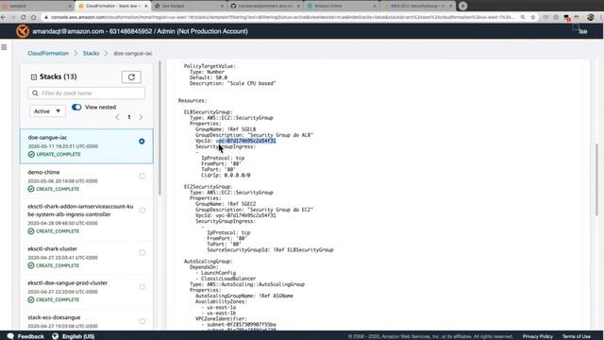Go back in browser history
Viewport: 604px width, 340px height.
[x=4, y=17]
